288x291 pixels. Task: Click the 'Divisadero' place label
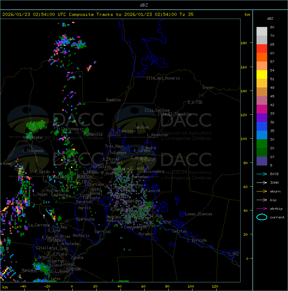154,171
